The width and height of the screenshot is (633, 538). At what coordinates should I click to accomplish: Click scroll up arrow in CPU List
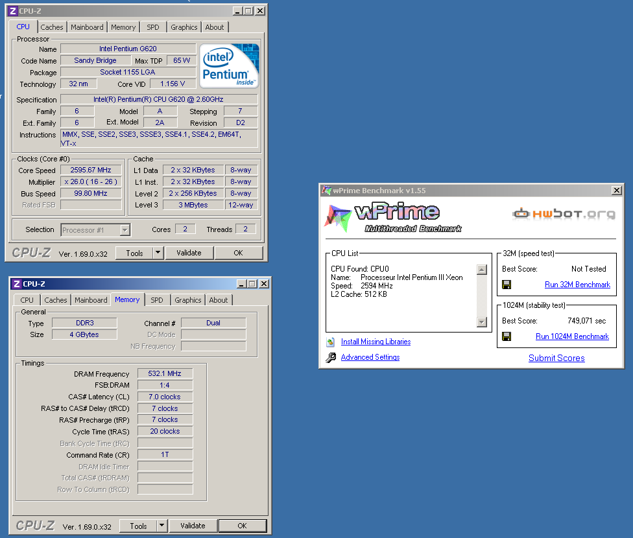click(482, 270)
